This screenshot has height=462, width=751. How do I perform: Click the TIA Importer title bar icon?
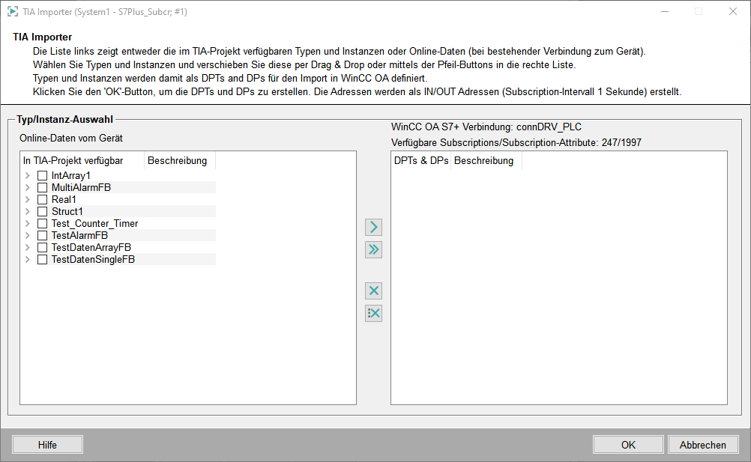[13, 11]
